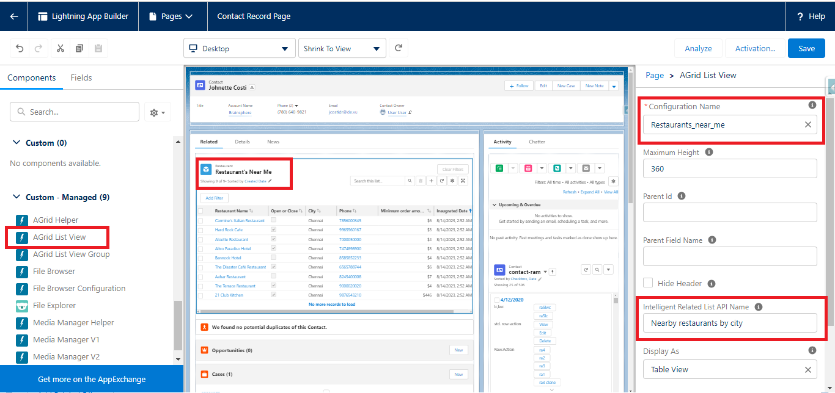The image size is (835, 393).
Task: Click Activity panel filter settings gear
Action: point(614,182)
